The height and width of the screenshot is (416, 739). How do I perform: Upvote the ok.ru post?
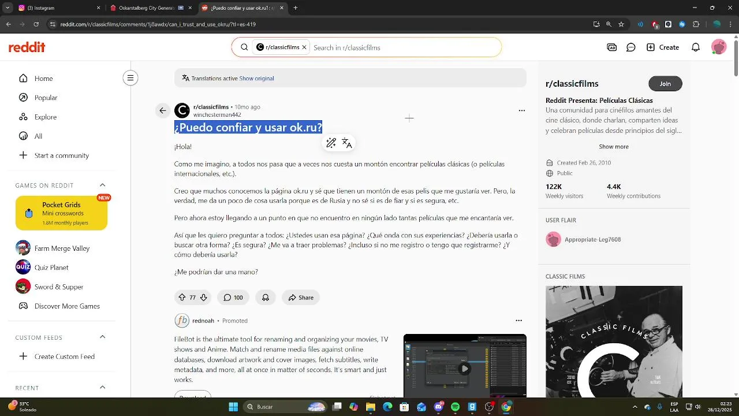[182, 298]
